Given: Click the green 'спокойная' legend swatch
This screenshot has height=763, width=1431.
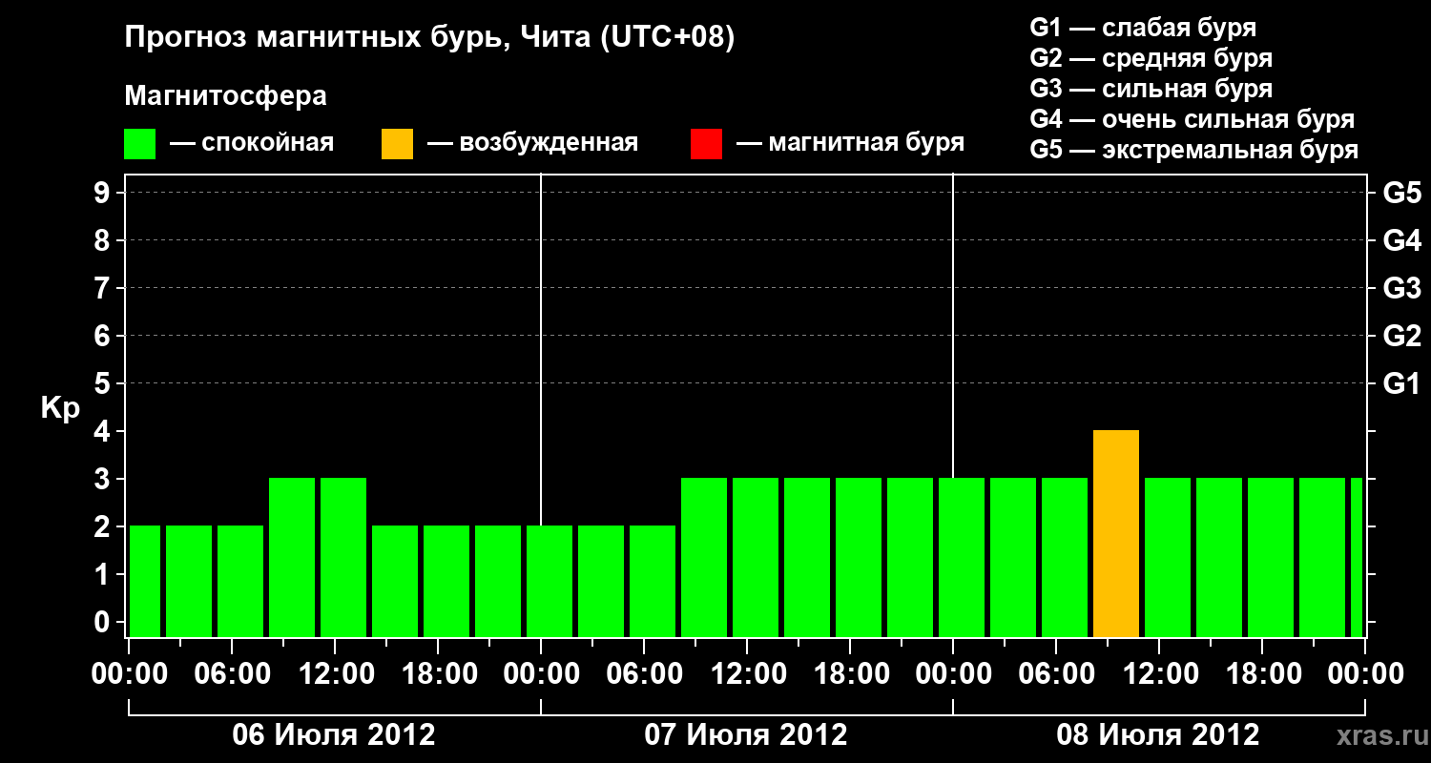Looking at the screenshot, I should pos(139,144).
